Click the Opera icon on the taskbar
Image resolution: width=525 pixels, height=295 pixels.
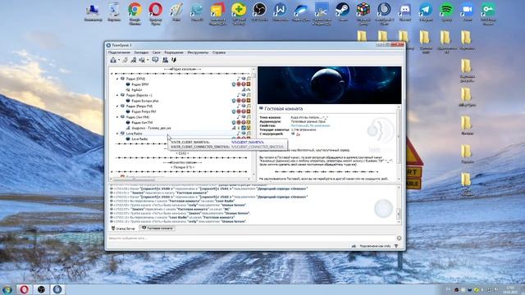point(24,289)
